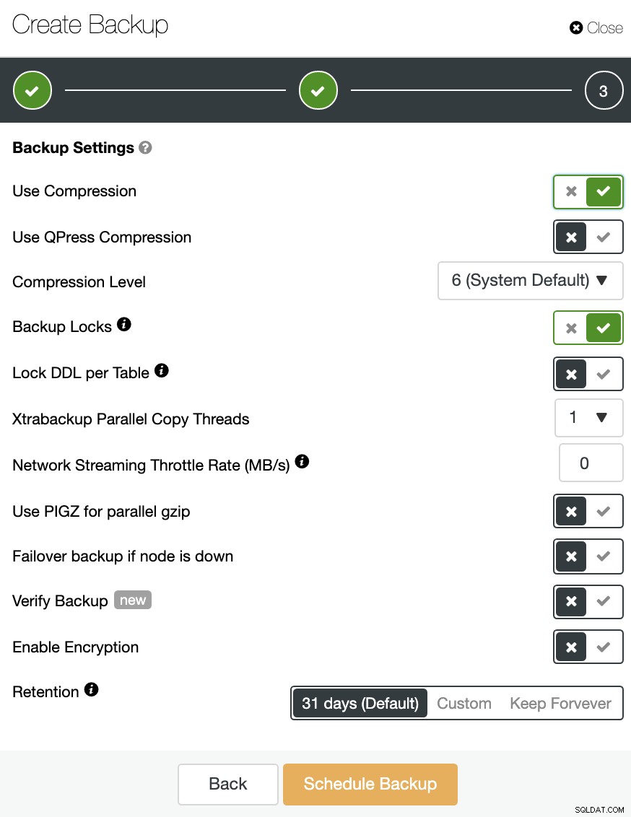
Task: Close the Create Backup dialog
Action: [596, 27]
